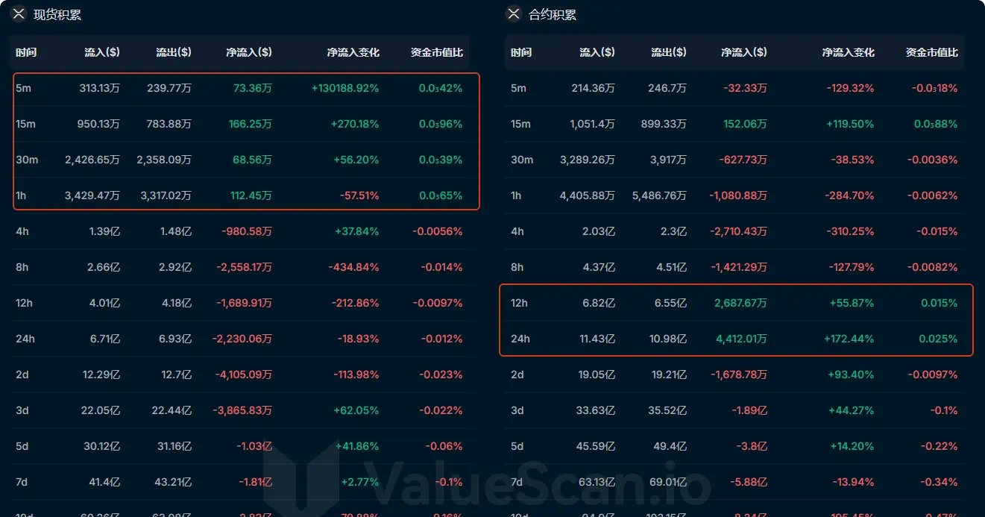Select the 1h row in spot table
Viewport: 985px width, 517px height.
coord(239,195)
